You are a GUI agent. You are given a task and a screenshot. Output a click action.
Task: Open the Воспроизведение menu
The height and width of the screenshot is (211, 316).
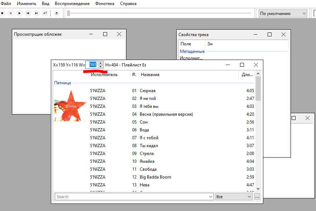(72, 4)
